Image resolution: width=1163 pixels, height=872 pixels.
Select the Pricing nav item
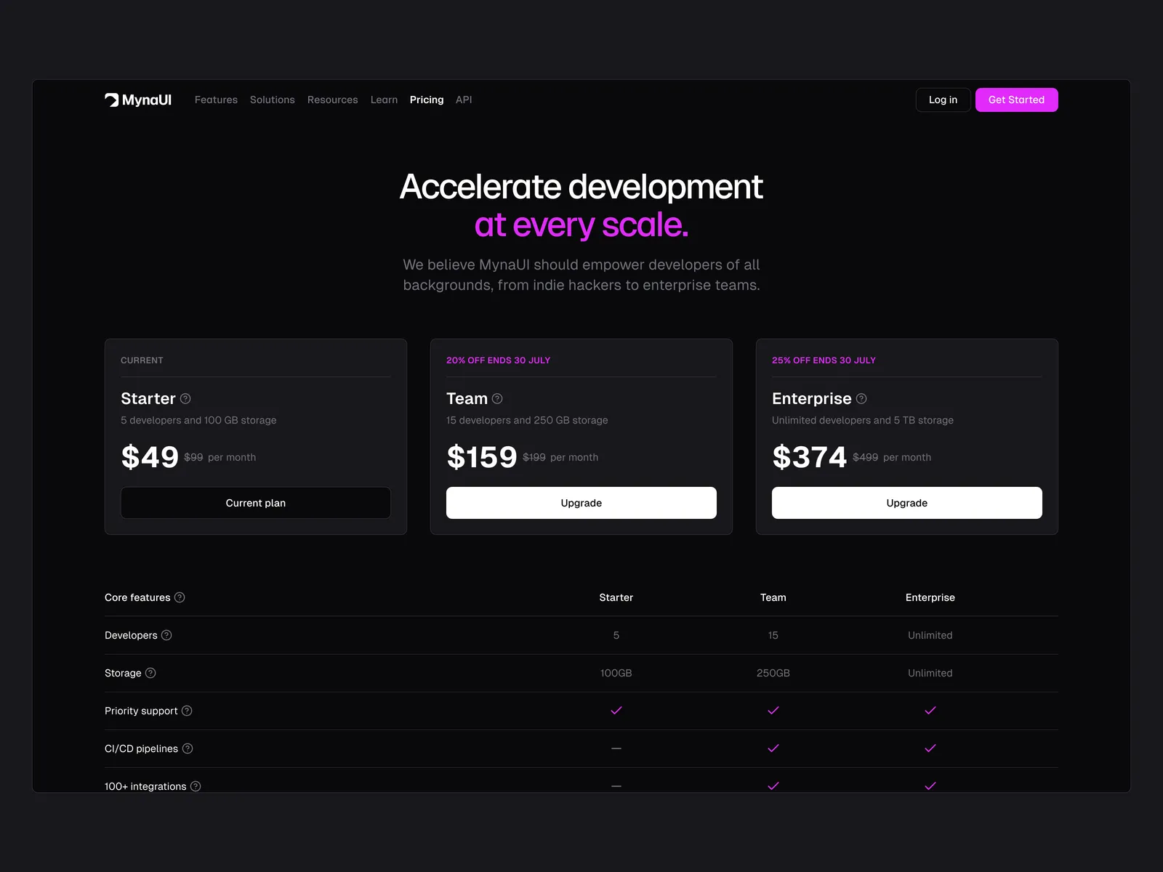point(427,100)
